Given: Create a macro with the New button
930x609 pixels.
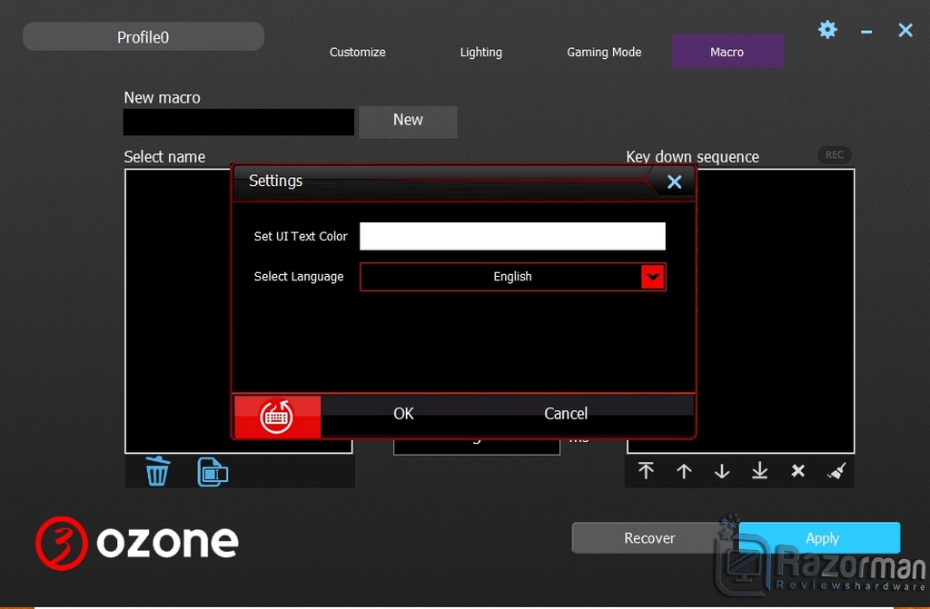Looking at the screenshot, I should (408, 122).
